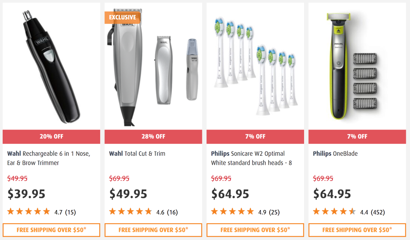Click the 4.7 star rating with 15 reviews
This screenshot has height=240, width=410.
click(x=42, y=212)
